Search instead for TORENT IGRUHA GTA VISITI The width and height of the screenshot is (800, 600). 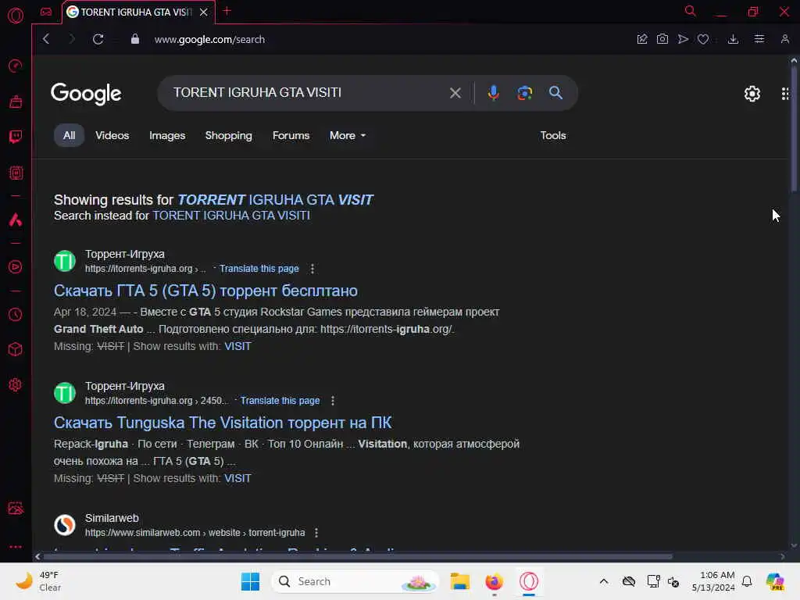[x=231, y=216]
